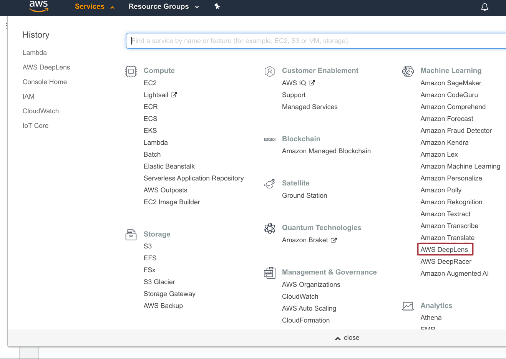
Task: Open AWS DeepRacer
Action: point(446,261)
